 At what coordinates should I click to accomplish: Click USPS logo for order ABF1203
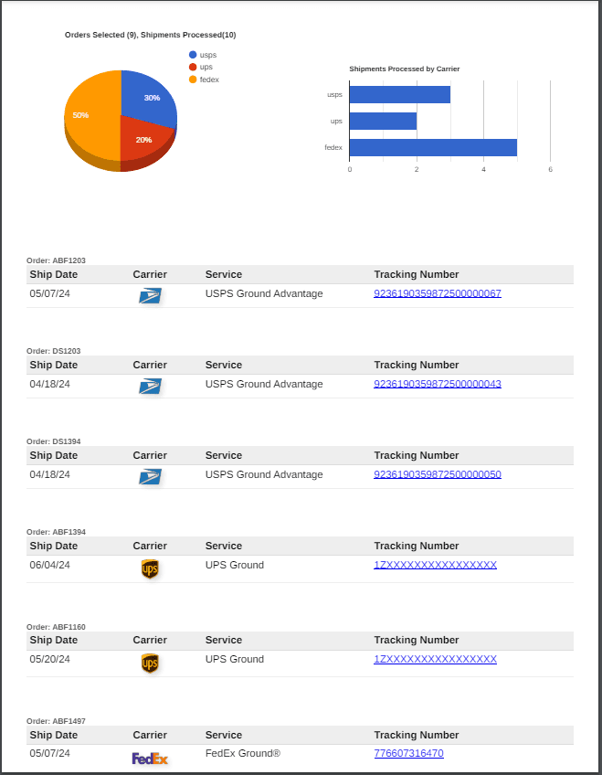click(x=150, y=295)
